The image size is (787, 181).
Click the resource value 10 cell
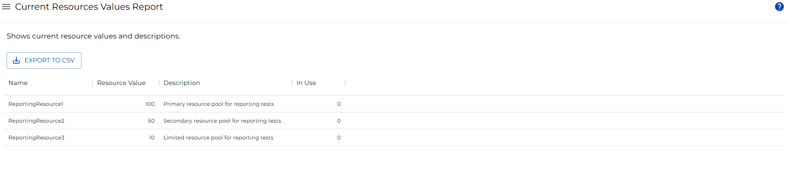tap(152, 138)
